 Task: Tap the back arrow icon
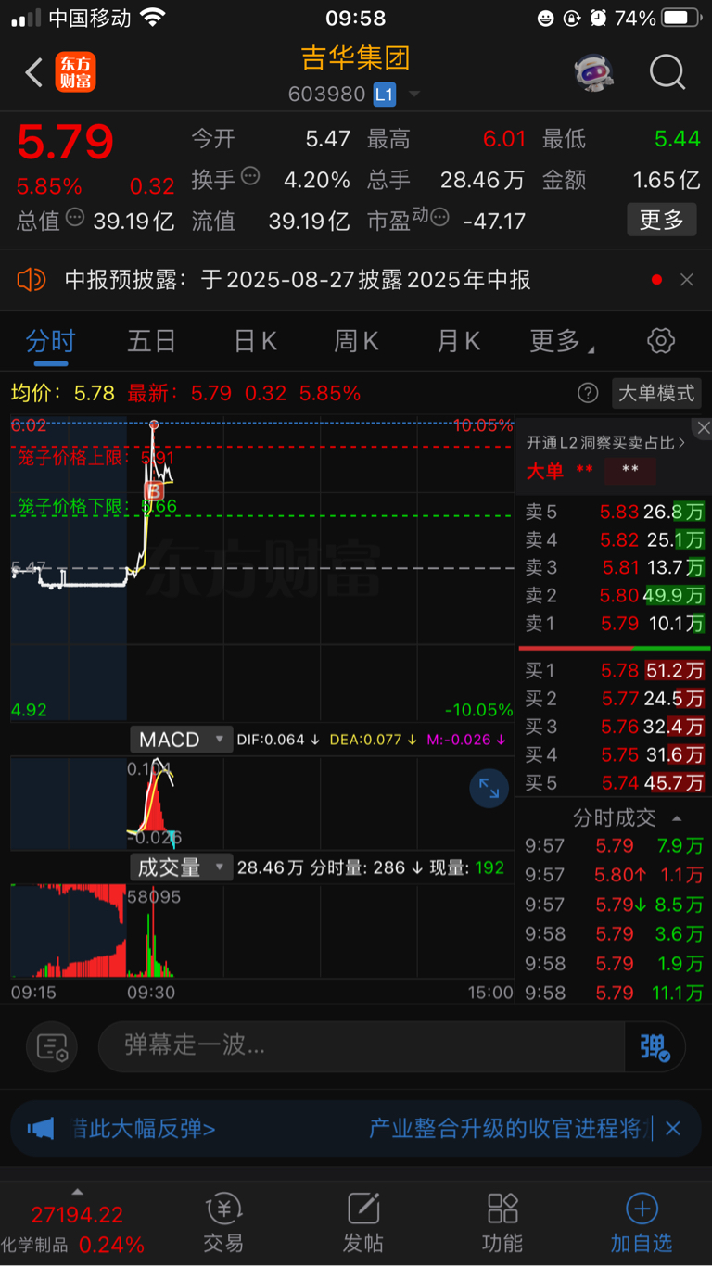[x=34, y=72]
